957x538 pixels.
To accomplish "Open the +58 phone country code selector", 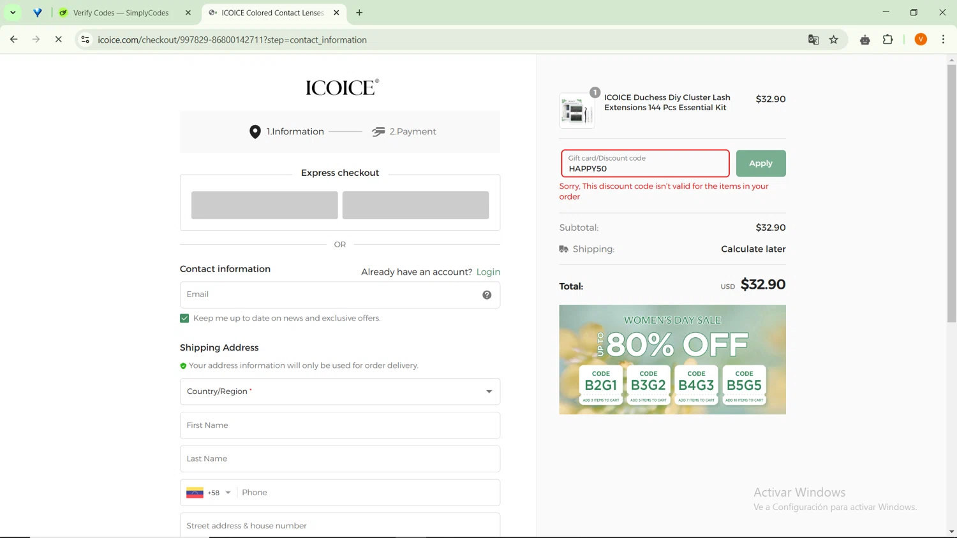I will tap(209, 493).
